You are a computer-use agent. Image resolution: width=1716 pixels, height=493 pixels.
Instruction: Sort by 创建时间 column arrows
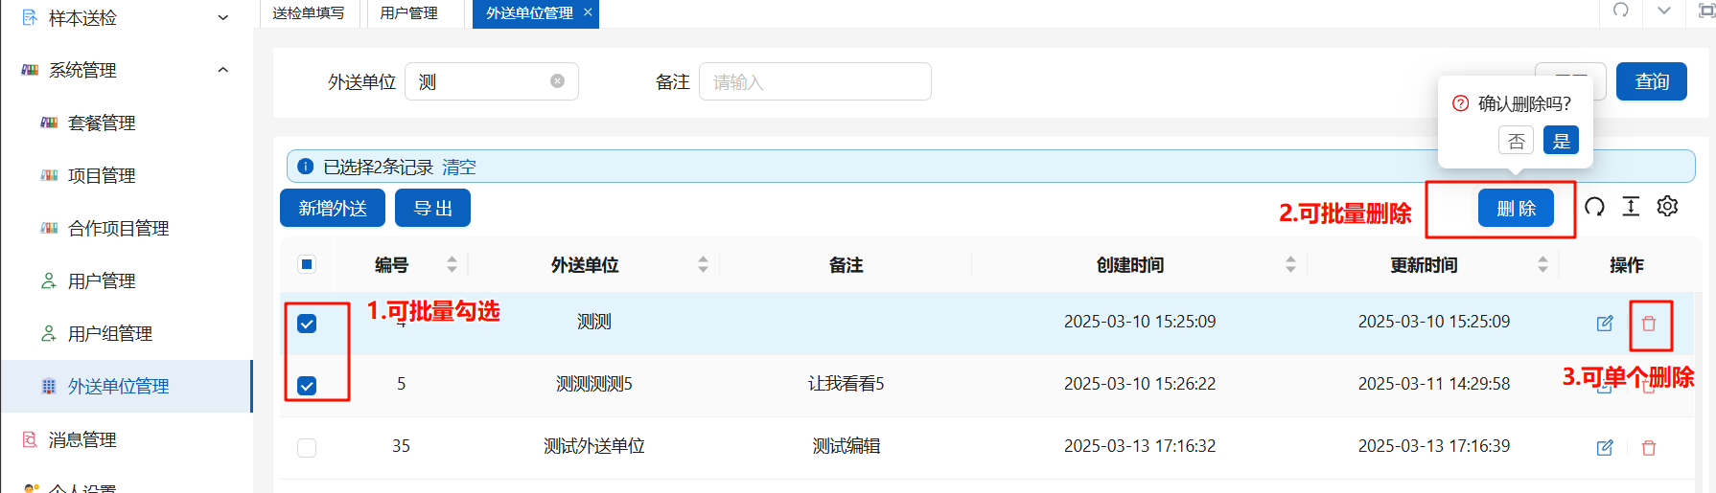click(x=1290, y=264)
